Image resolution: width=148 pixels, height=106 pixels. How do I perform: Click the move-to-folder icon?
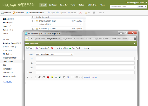[86, 13]
